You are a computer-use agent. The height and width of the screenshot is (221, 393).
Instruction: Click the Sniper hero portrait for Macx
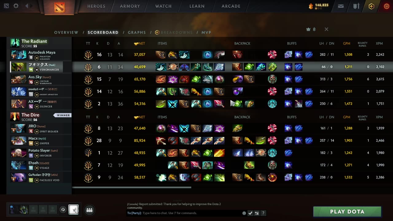click(19, 141)
